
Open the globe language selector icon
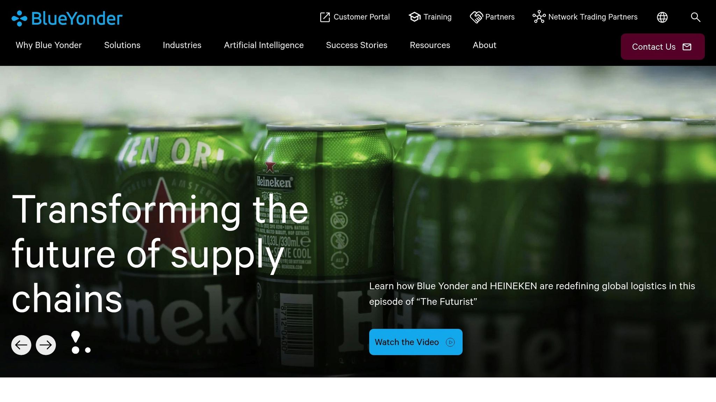click(662, 17)
